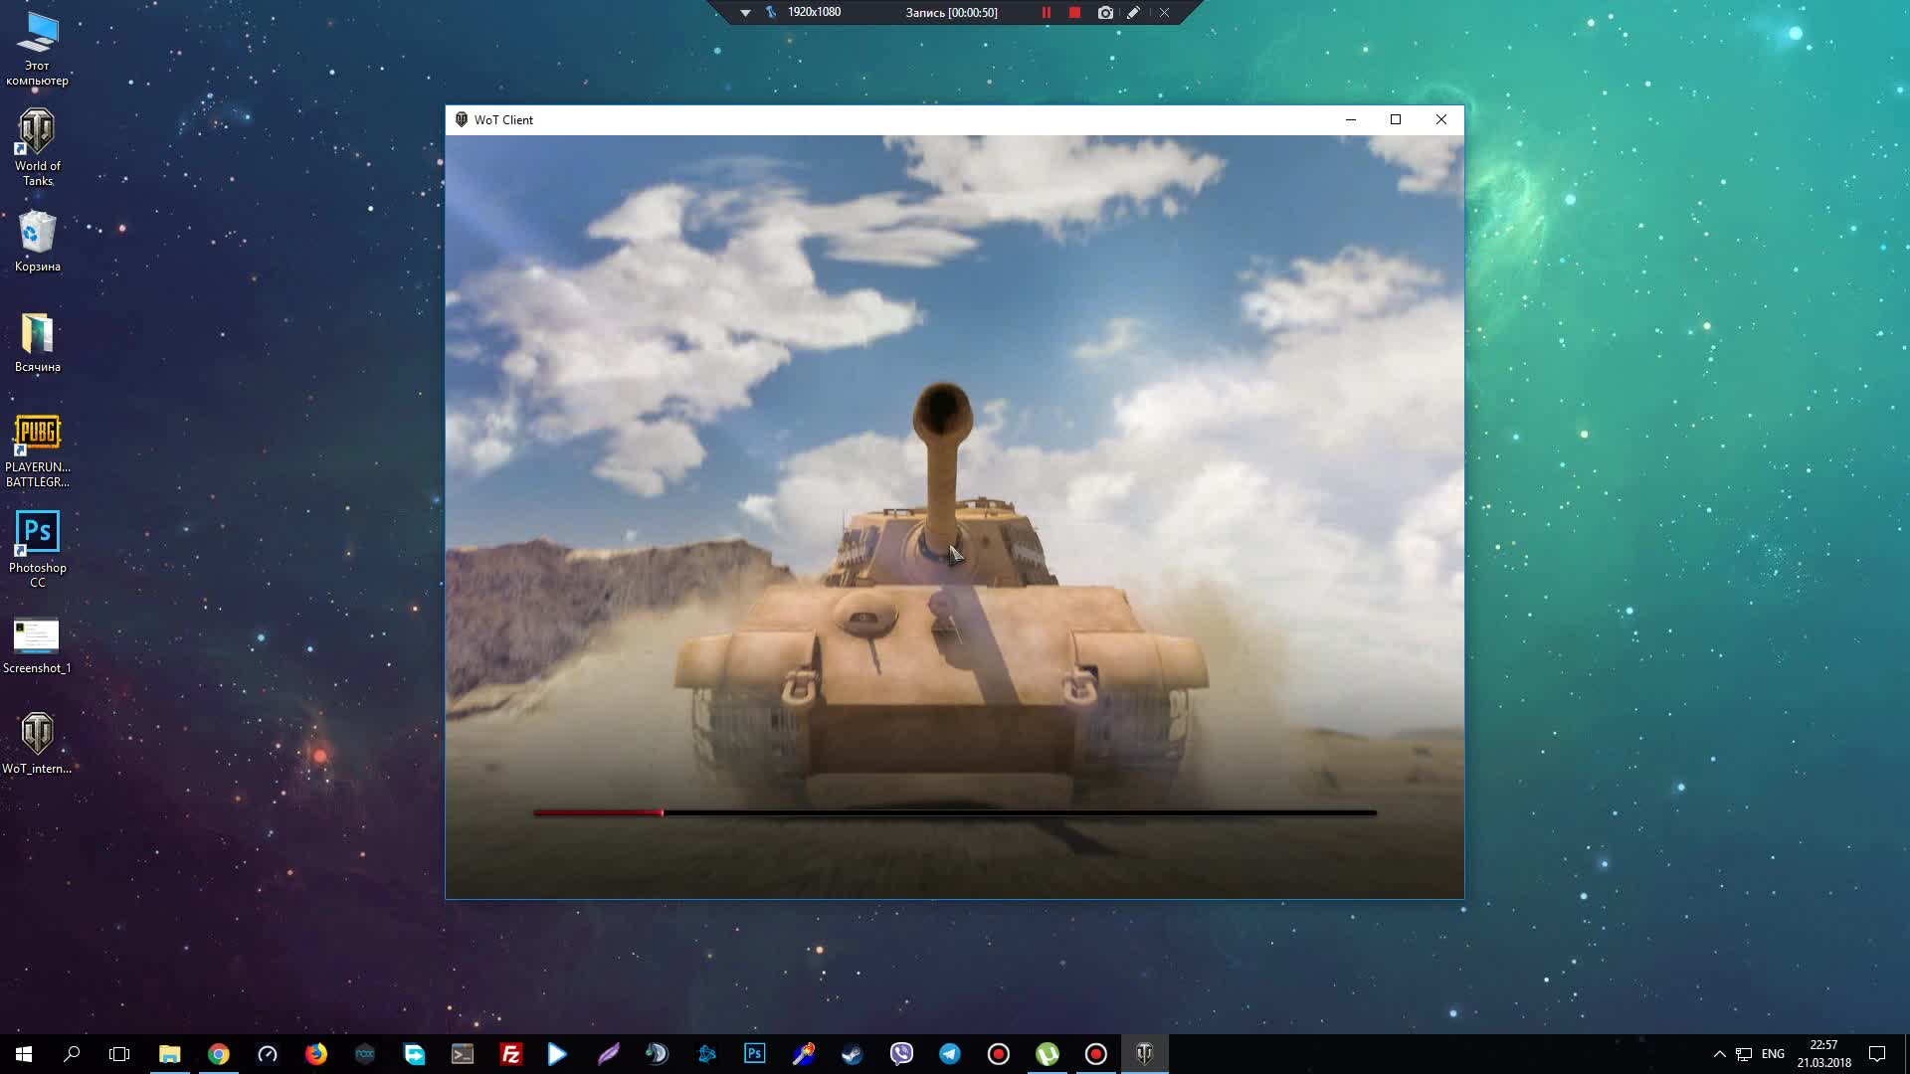The height and width of the screenshot is (1074, 1910).
Task: Show hidden system tray icons
Action: tap(1719, 1054)
